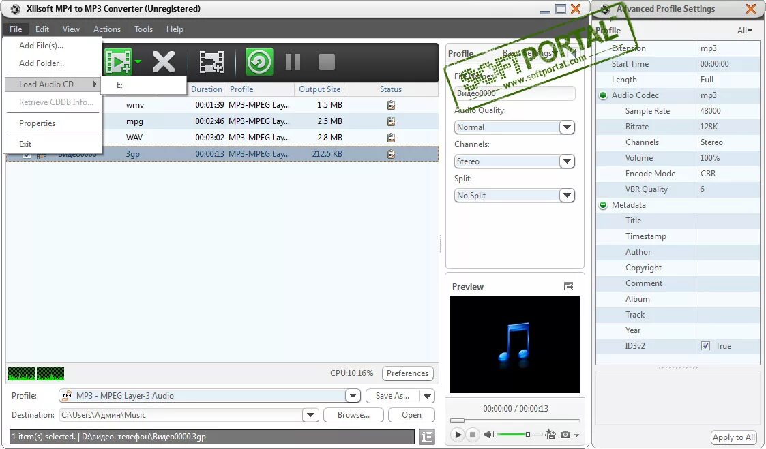This screenshot has width=766, height=449.
Task: Open the Save As dropdown arrow
Action: pyautogui.click(x=428, y=396)
